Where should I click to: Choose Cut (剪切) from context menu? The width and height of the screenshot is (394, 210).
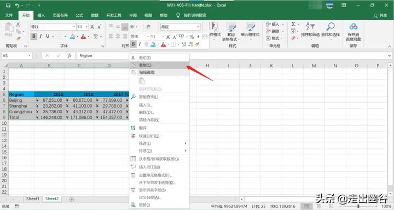click(x=159, y=58)
